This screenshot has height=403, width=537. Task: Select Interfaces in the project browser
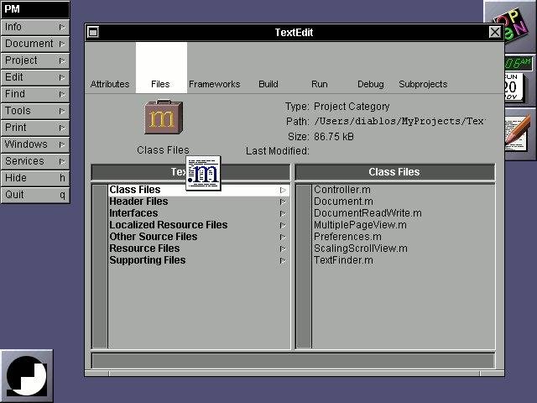(199, 213)
